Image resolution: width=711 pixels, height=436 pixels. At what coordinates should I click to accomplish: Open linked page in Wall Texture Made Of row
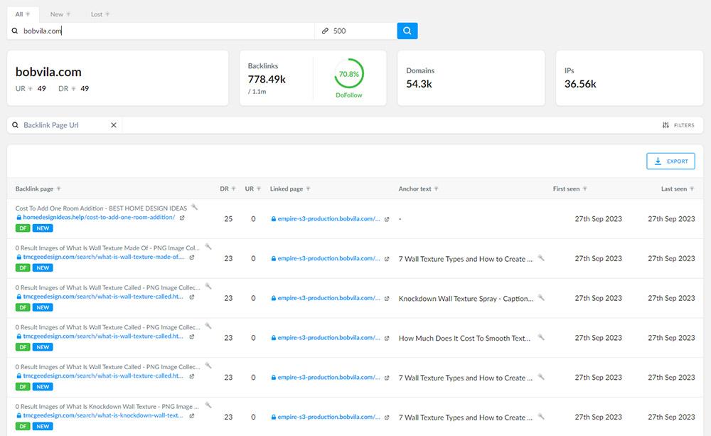coord(328,258)
